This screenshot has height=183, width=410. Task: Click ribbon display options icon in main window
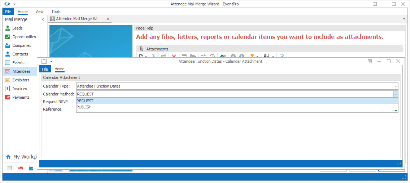coord(375,4)
